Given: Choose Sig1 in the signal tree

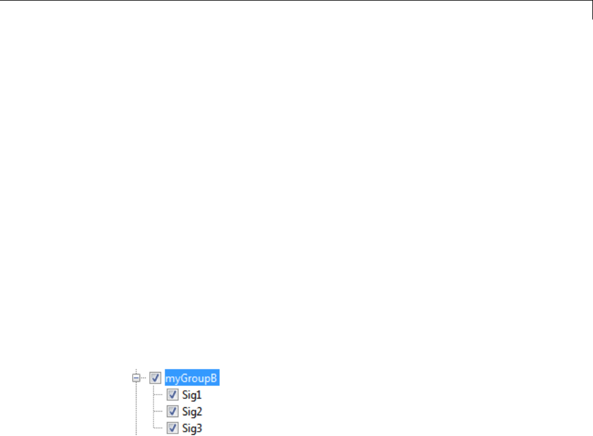Looking at the screenshot, I should click(x=192, y=395).
